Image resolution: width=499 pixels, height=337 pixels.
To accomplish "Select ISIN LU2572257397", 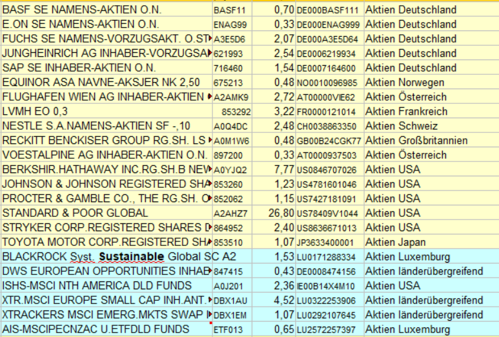I will pyautogui.click(x=330, y=329).
